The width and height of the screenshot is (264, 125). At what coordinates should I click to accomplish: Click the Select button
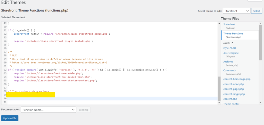coord(257,11)
